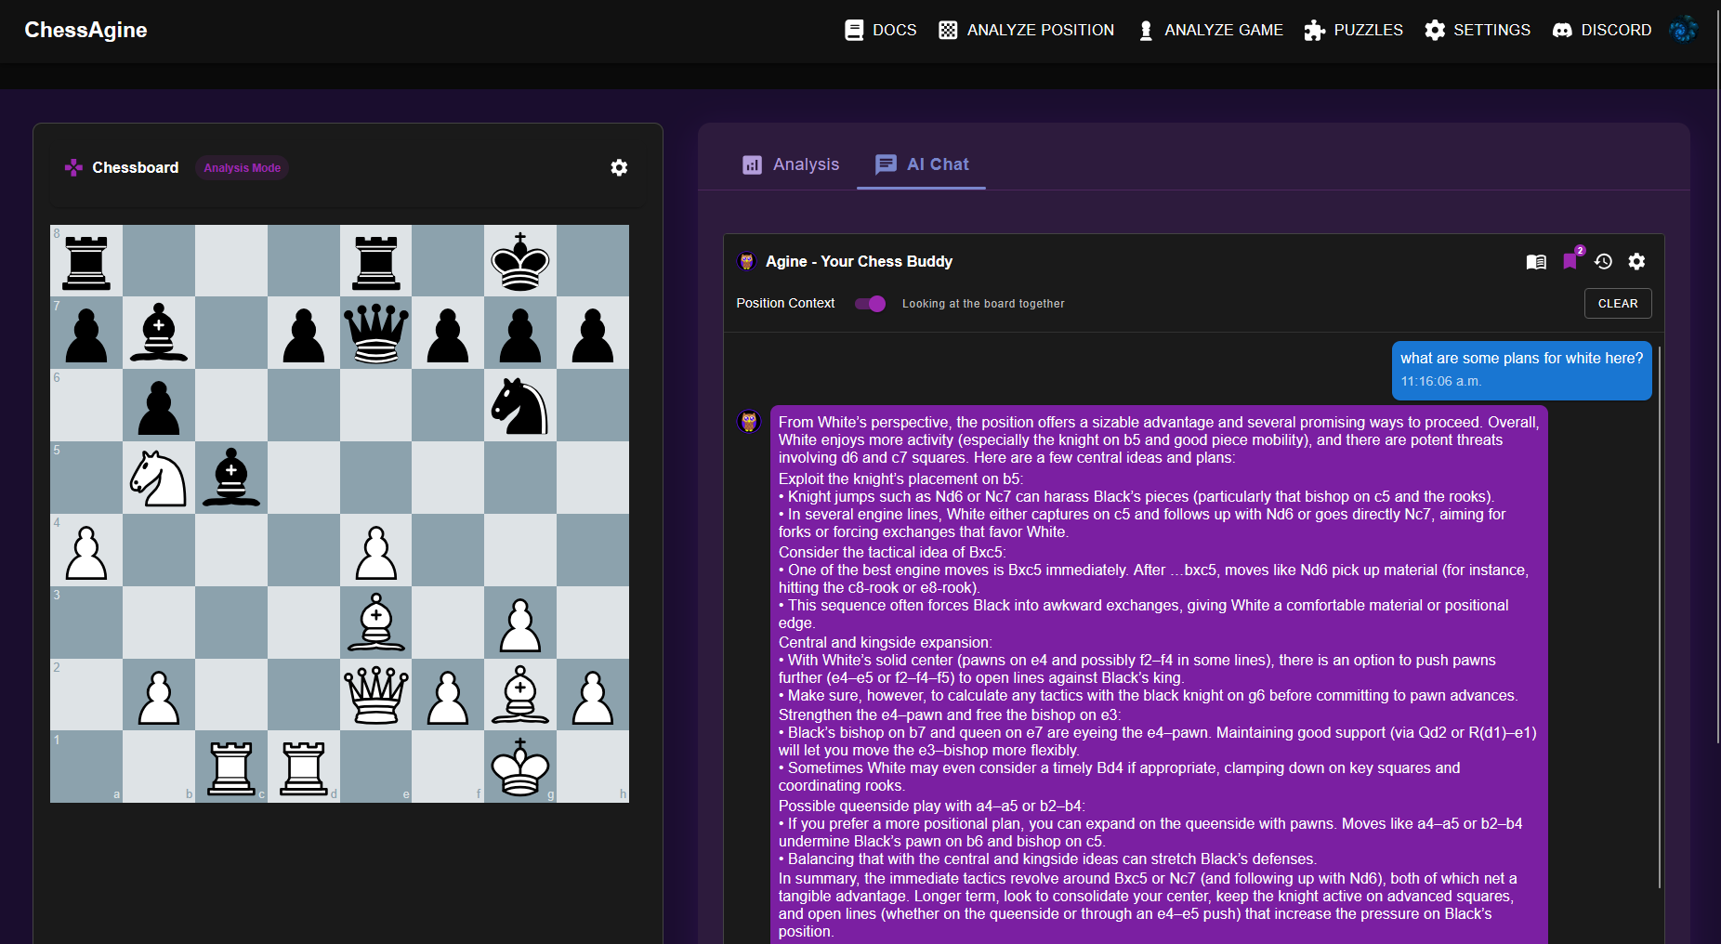Click the profile avatar in the top-right corner

pyautogui.click(x=1684, y=29)
